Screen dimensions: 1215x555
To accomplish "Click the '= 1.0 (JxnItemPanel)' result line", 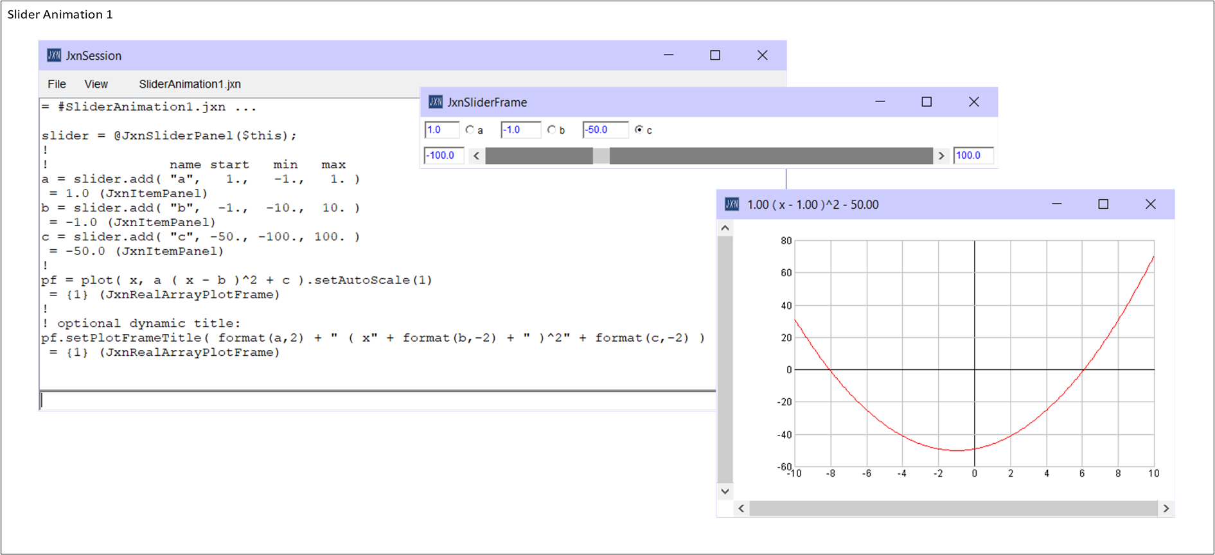I will point(129,193).
